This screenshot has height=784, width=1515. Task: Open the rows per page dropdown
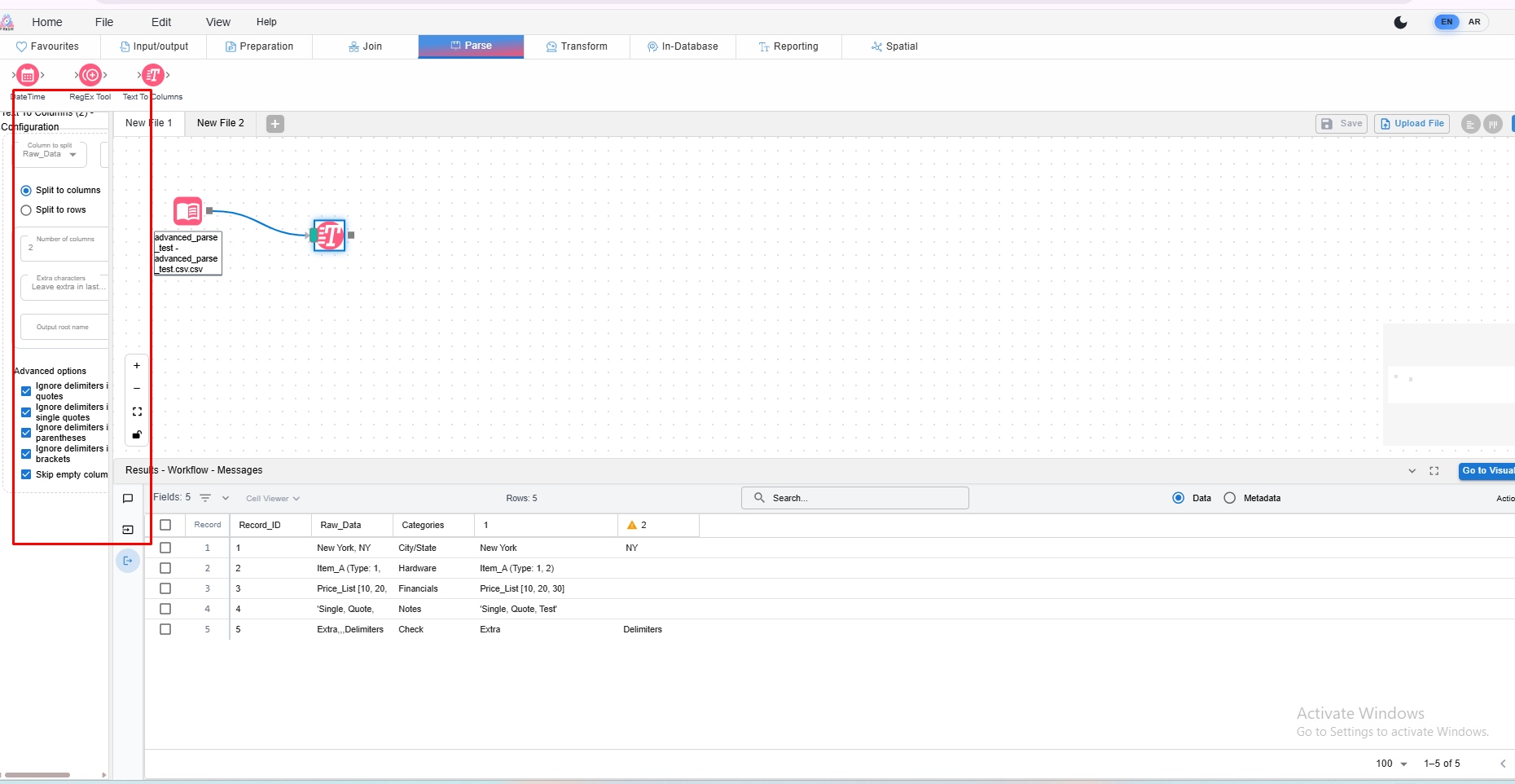tap(1392, 764)
